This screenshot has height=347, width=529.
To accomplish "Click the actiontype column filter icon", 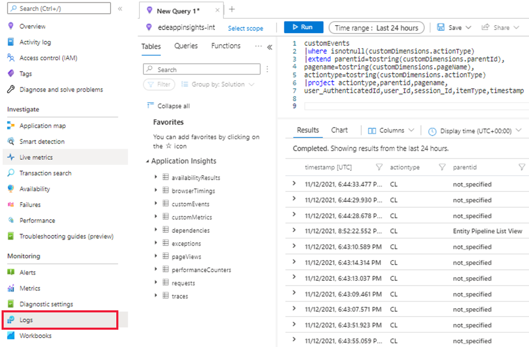I will click(x=442, y=167).
